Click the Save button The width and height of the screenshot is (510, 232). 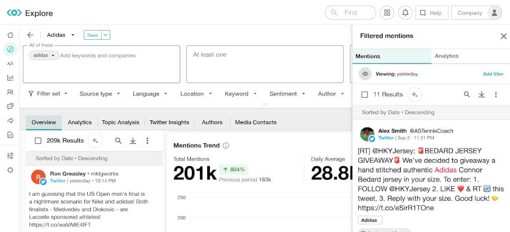point(93,35)
